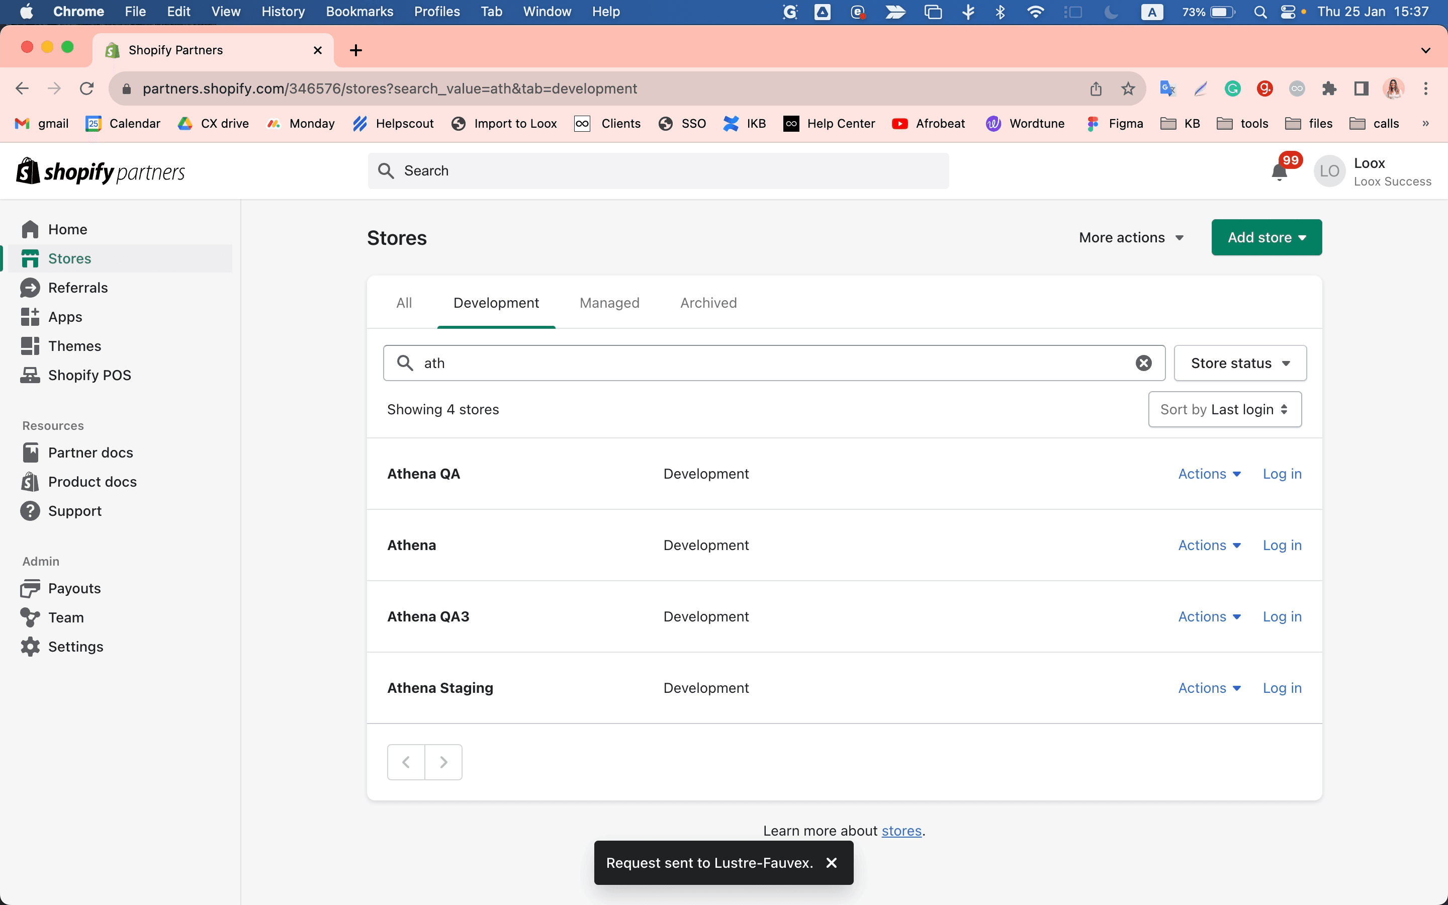1448x905 pixels.
Task: Open macOS Spotlight search
Action: 1260,12
